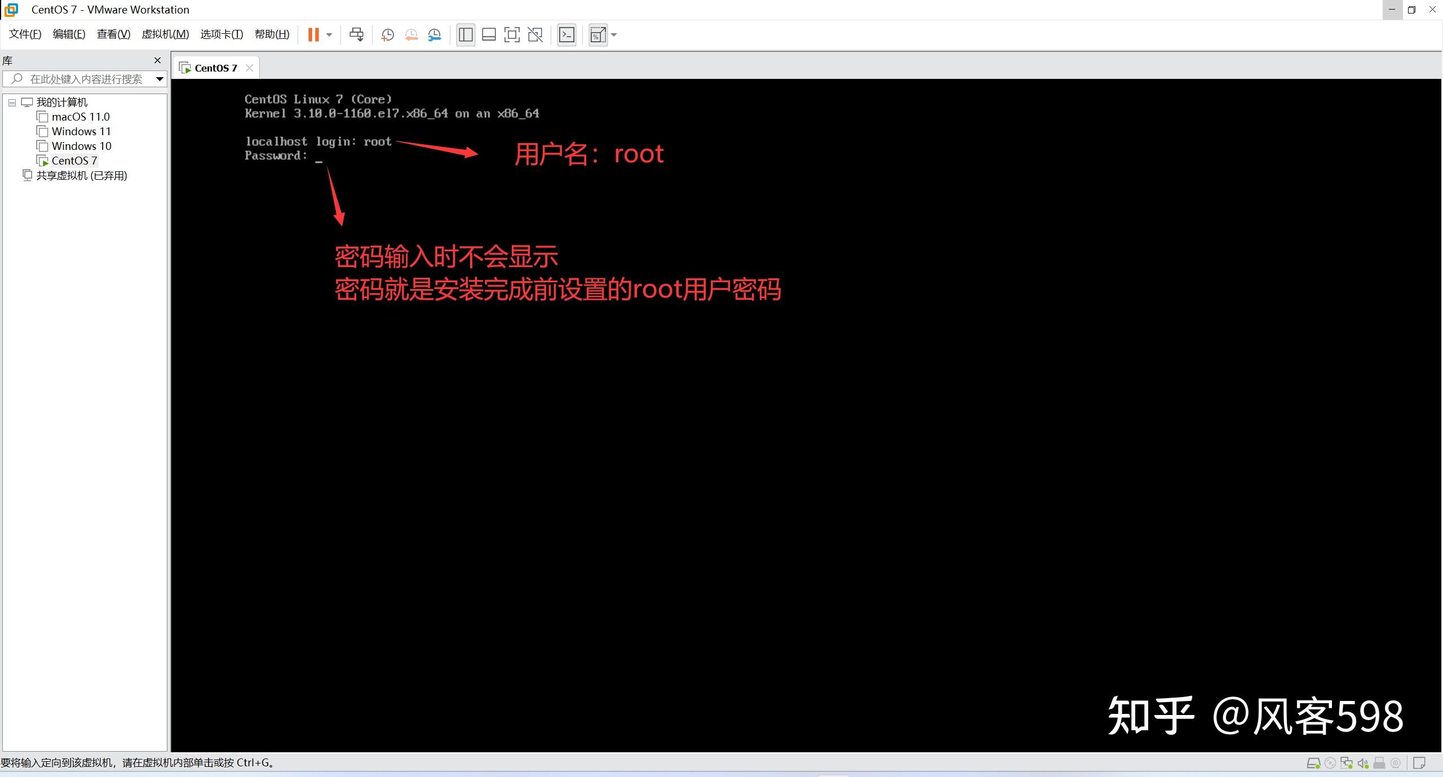
Task: Open the 虚拟机(M) menu
Action: pyautogui.click(x=165, y=34)
